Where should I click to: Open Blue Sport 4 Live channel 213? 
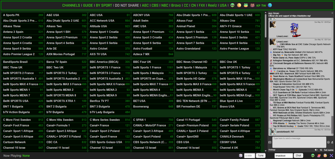240,101
